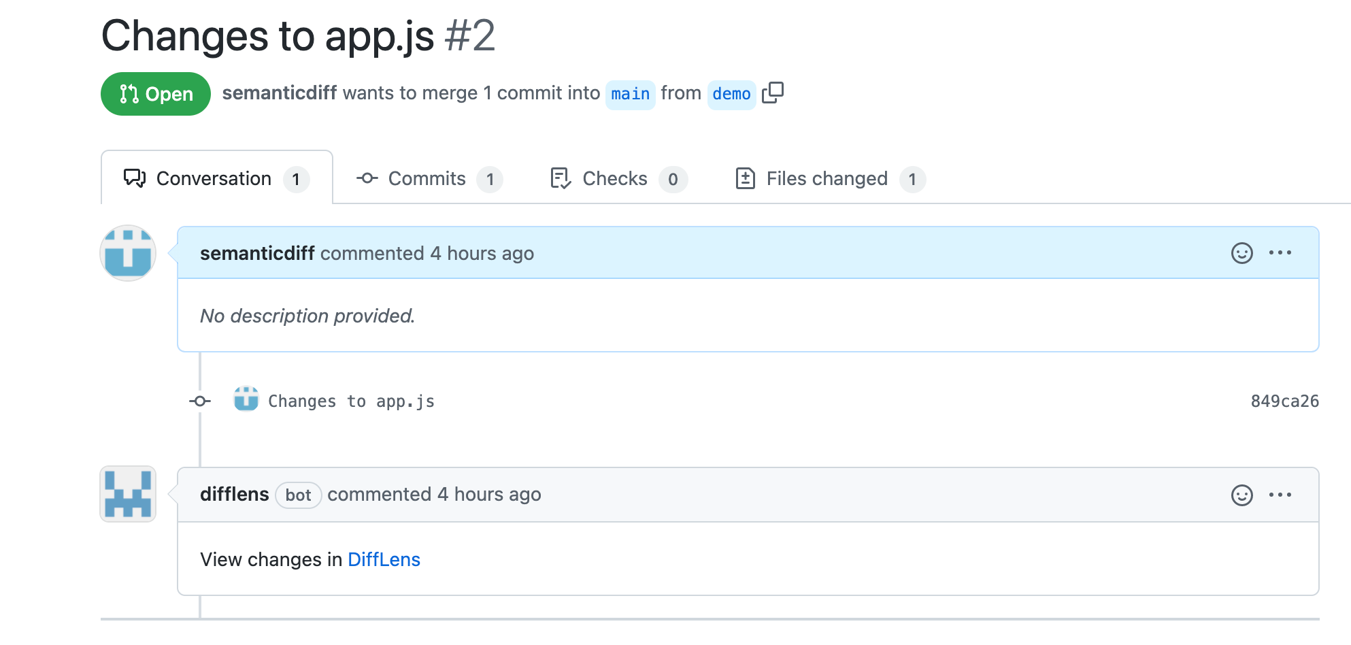Viewport: 1351px width, 645px height.
Task: Open semanticdiff author link in comment header
Action: click(x=257, y=253)
